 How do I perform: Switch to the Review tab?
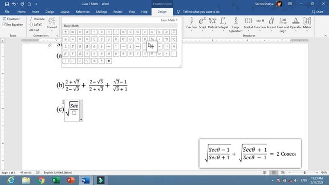(118, 12)
